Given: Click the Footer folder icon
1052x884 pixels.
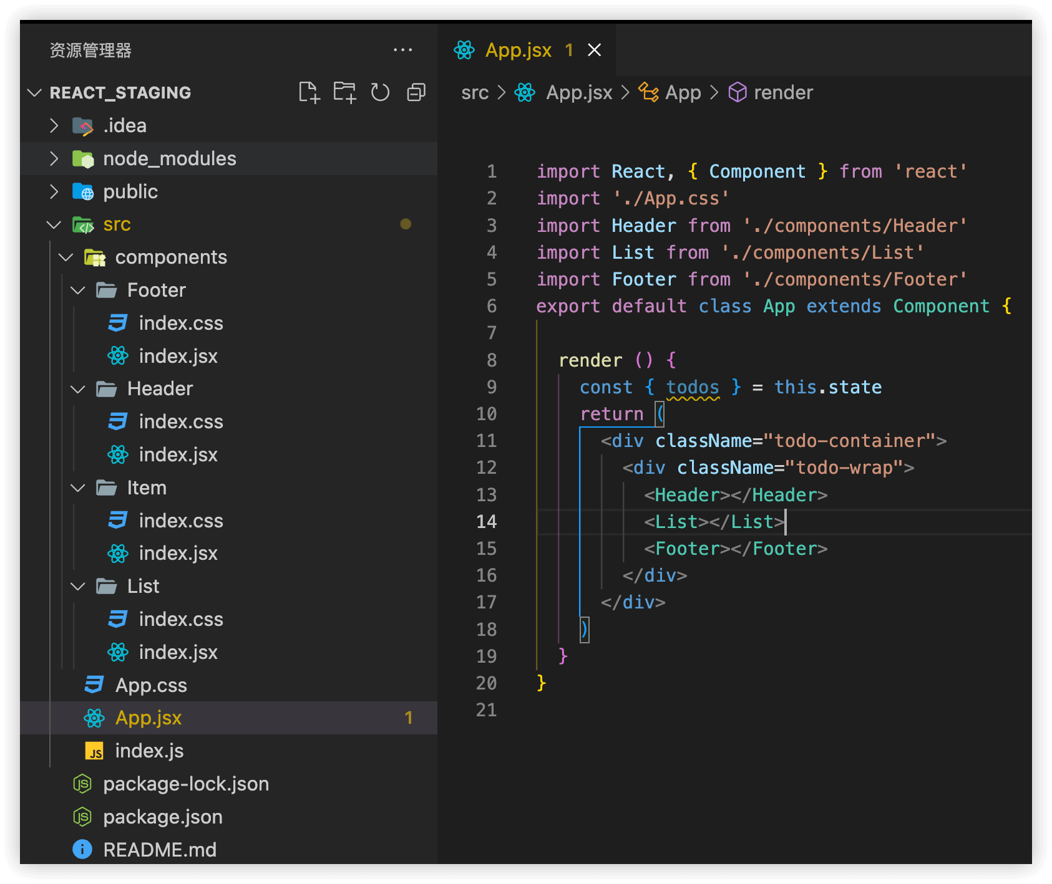Looking at the screenshot, I should click(107, 290).
